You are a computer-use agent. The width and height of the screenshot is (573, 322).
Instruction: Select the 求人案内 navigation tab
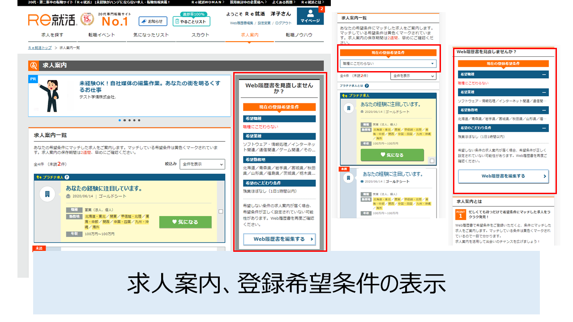point(250,35)
